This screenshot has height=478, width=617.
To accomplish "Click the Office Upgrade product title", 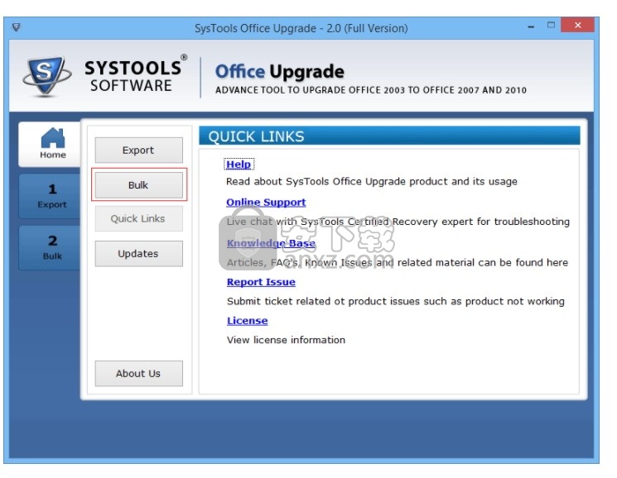I will (279, 71).
